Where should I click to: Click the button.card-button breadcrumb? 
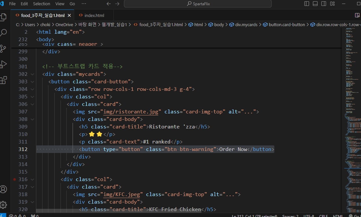[284, 25]
